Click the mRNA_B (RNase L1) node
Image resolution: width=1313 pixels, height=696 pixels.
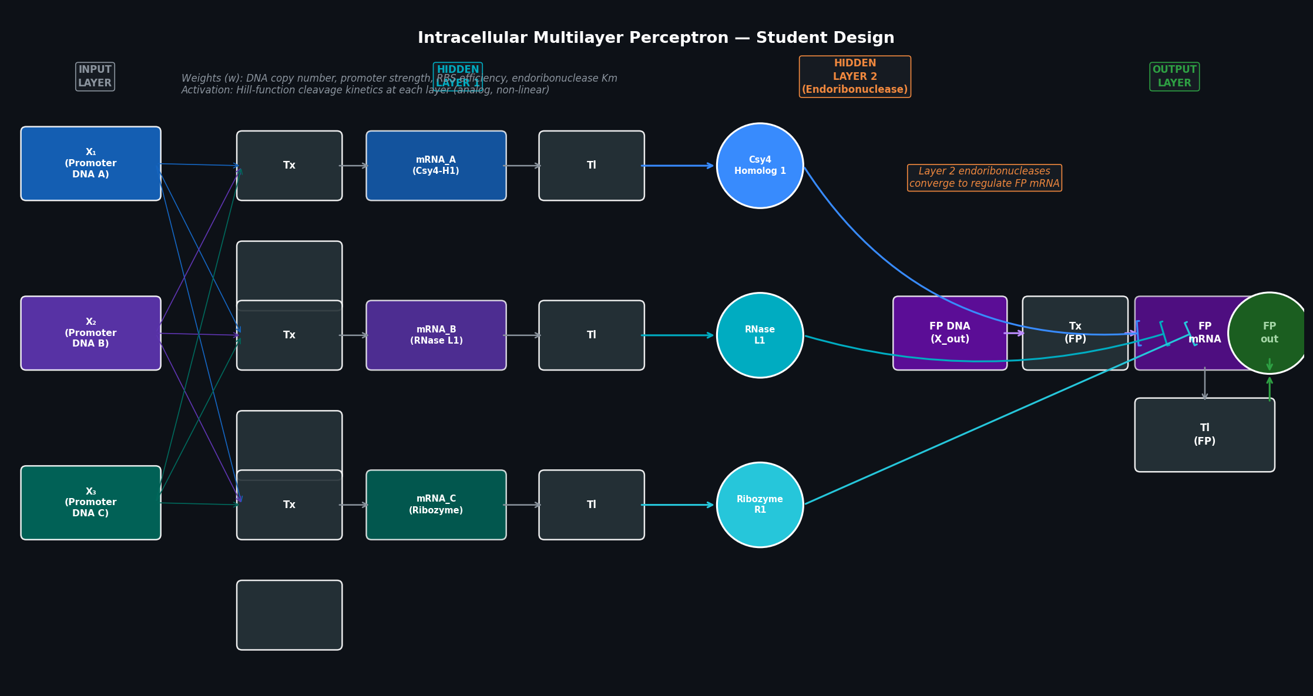click(436, 335)
